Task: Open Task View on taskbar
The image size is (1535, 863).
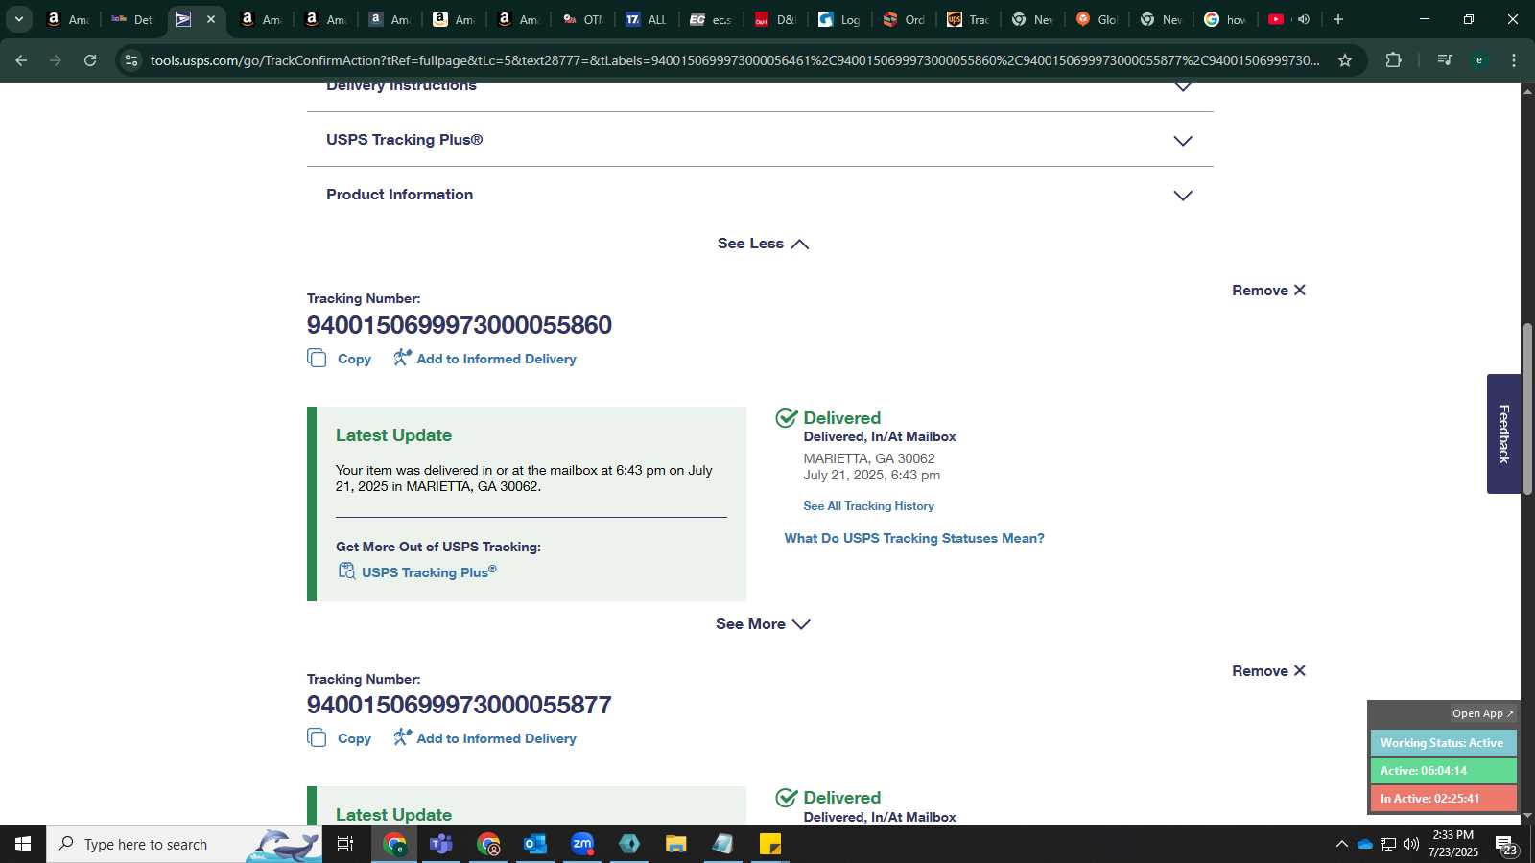Action: coord(345,844)
